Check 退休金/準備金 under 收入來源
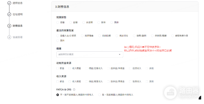 click(108, 81)
